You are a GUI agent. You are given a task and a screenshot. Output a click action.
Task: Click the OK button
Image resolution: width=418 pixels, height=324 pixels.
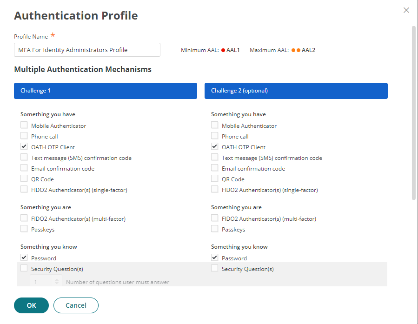[31, 305]
